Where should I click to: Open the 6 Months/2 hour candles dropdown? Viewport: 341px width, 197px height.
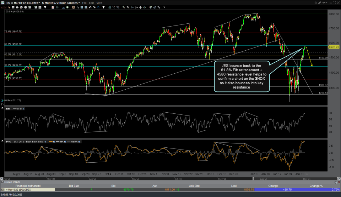61,3
